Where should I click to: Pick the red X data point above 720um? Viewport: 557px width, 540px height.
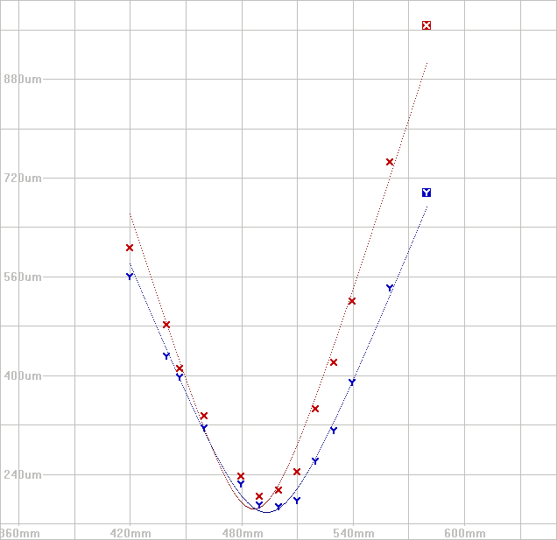390,162
